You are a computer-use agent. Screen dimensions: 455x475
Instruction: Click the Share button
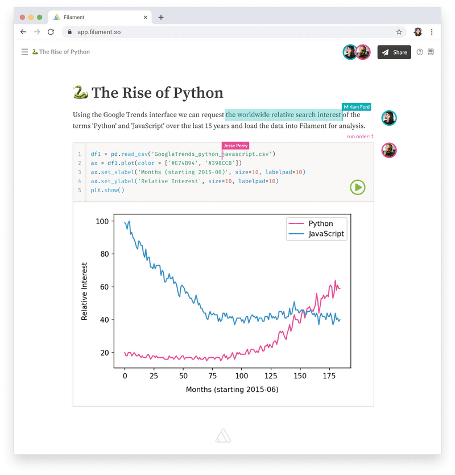[x=394, y=52]
